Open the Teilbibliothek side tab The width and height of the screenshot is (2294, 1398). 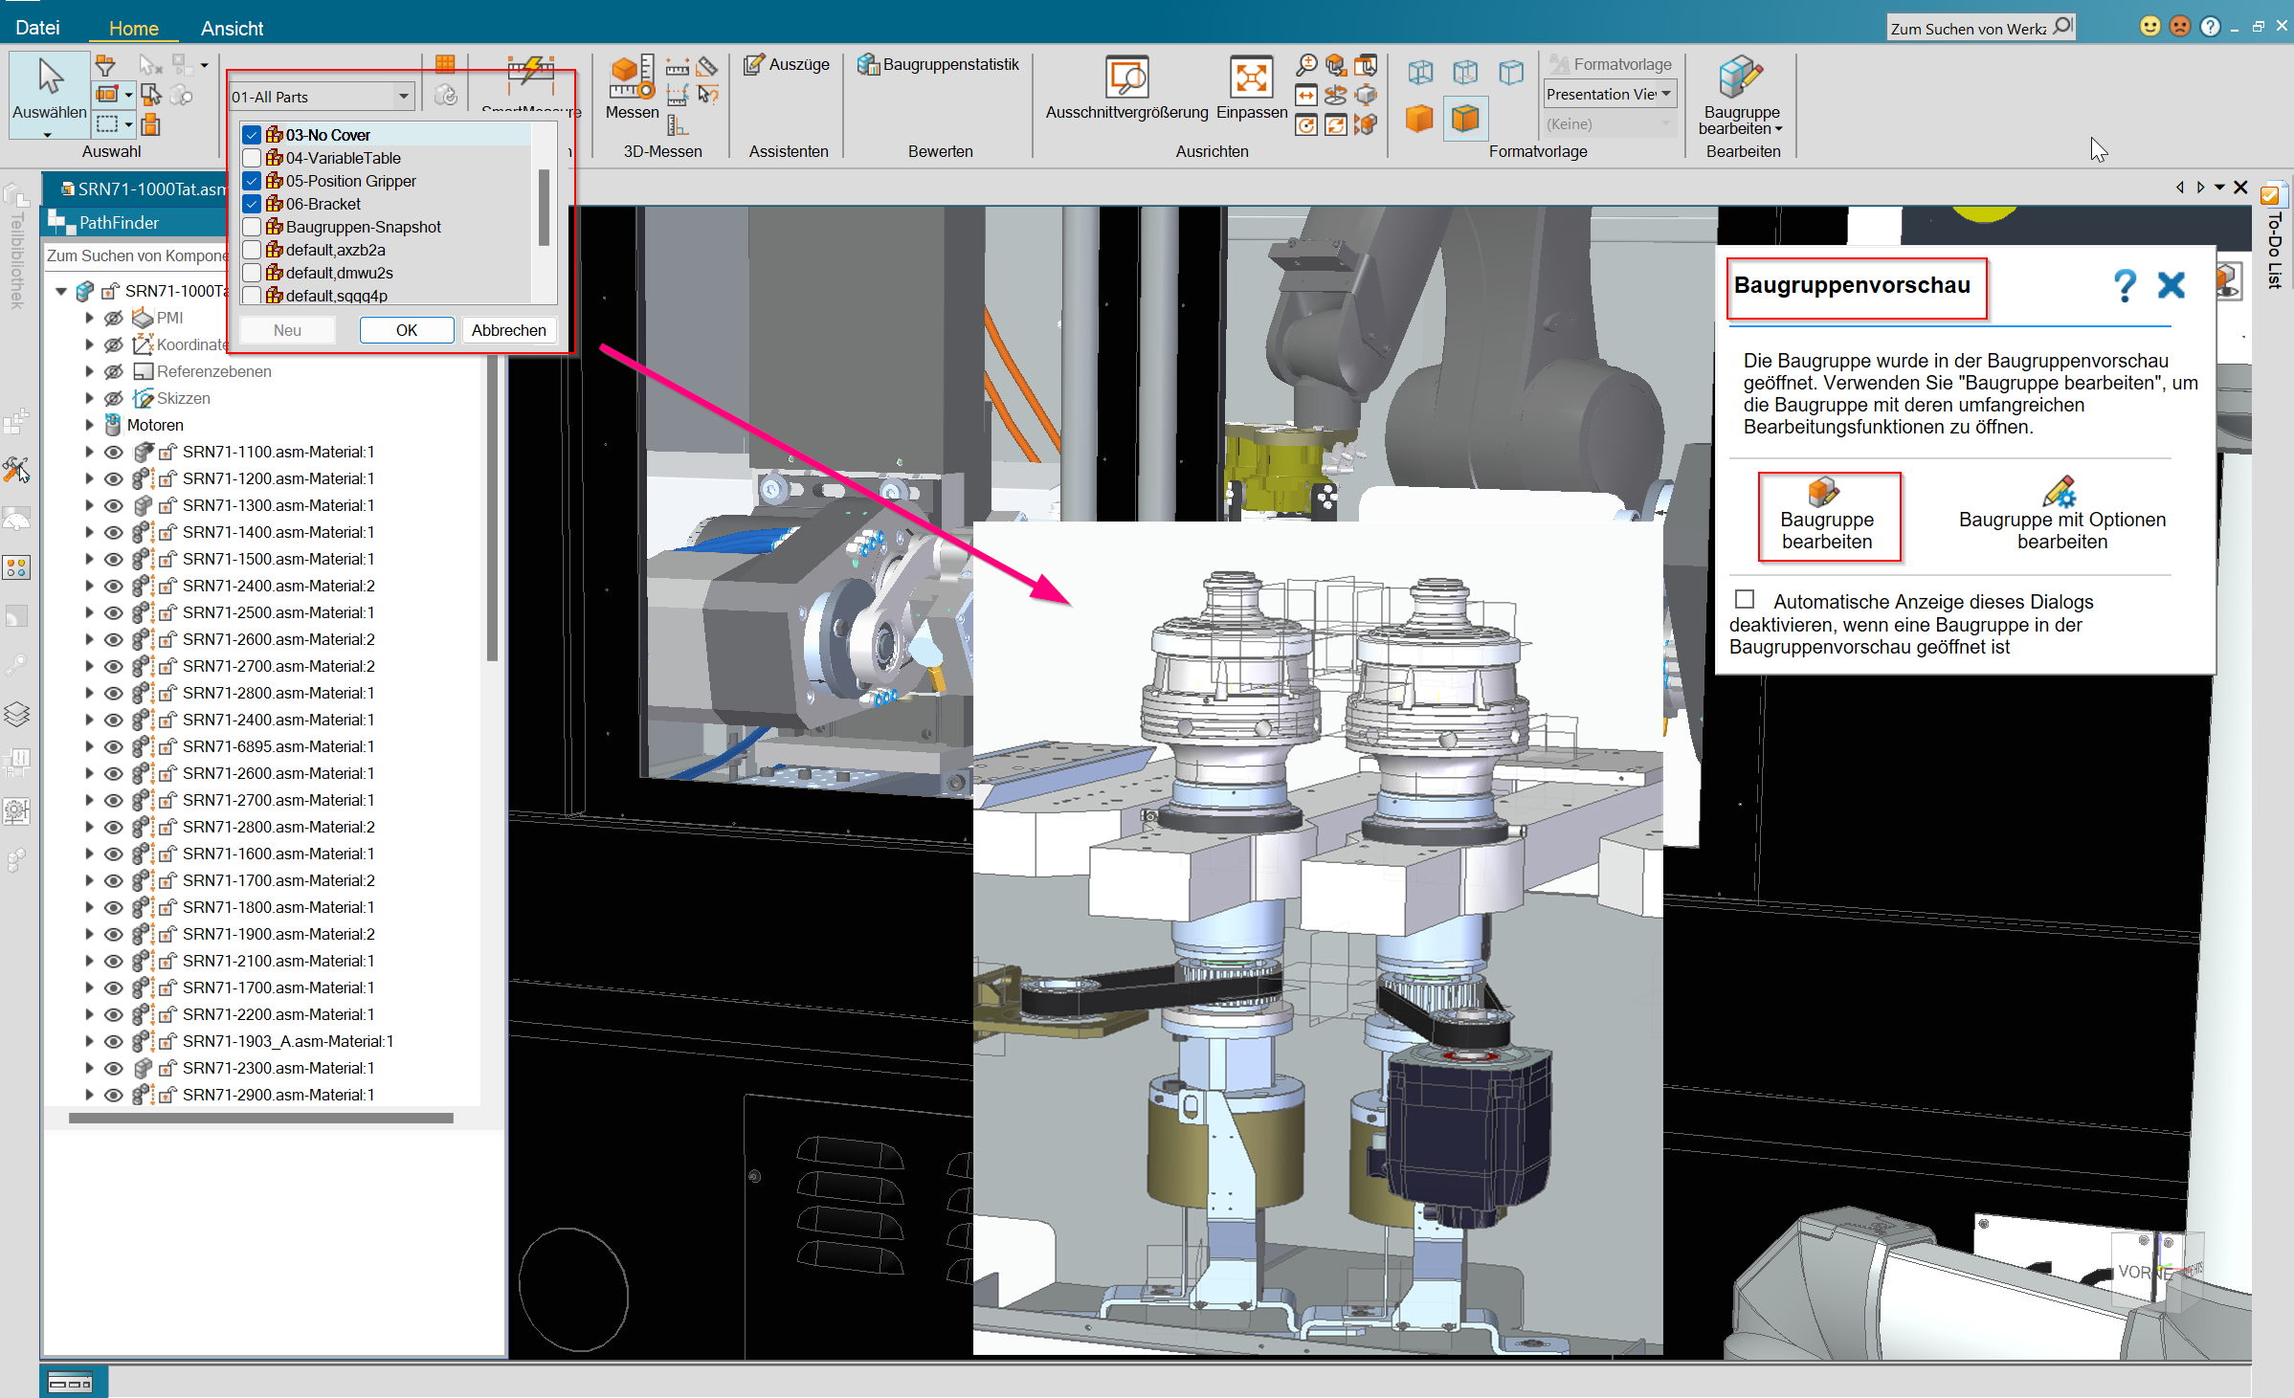tap(15, 247)
